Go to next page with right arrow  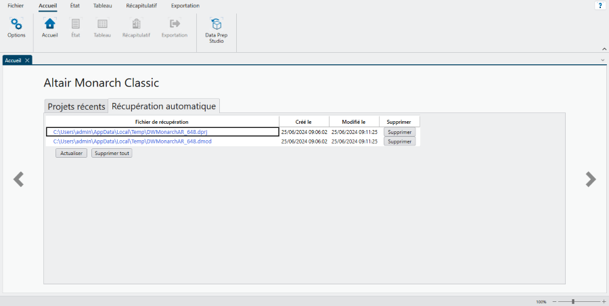pyautogui.click(x=591, y=179)
